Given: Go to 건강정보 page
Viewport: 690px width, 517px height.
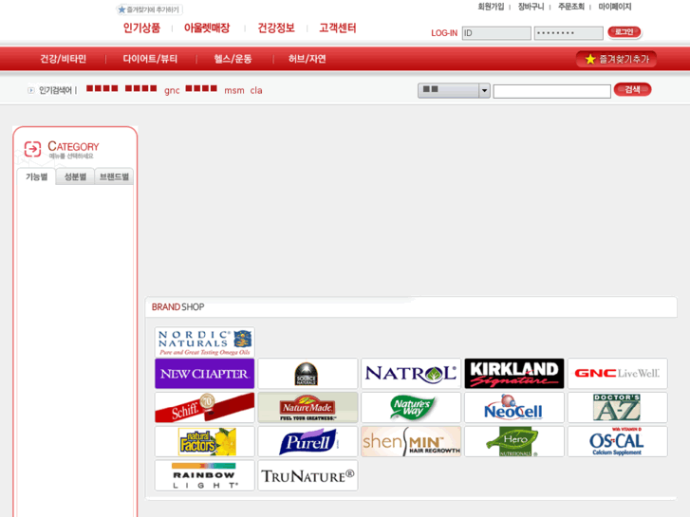Looking at the screenshot, I should (x=276, y=28).
